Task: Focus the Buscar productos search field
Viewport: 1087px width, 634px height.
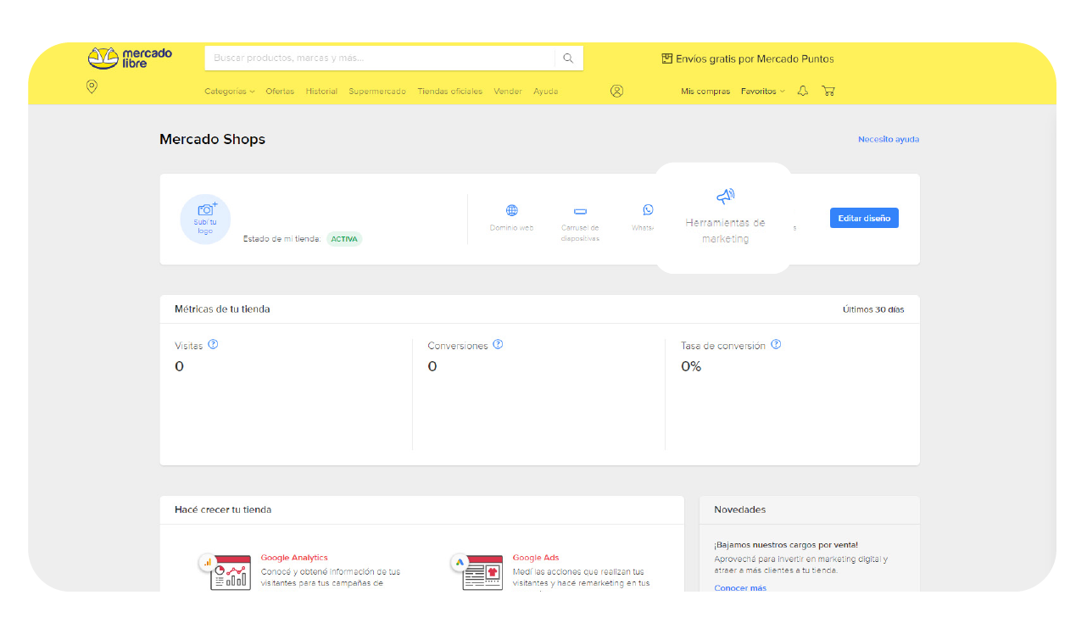Action: pos(380,58)
